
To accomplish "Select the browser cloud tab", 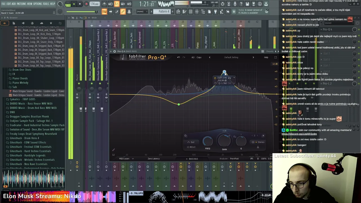I will [41, 23].
